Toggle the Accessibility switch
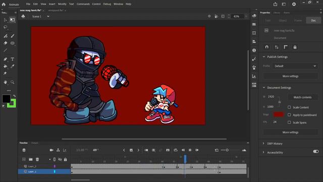The image size is (323, 182). click(x=316, y=152)
